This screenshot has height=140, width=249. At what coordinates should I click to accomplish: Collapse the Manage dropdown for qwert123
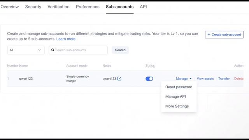click(x=184, y=79)
